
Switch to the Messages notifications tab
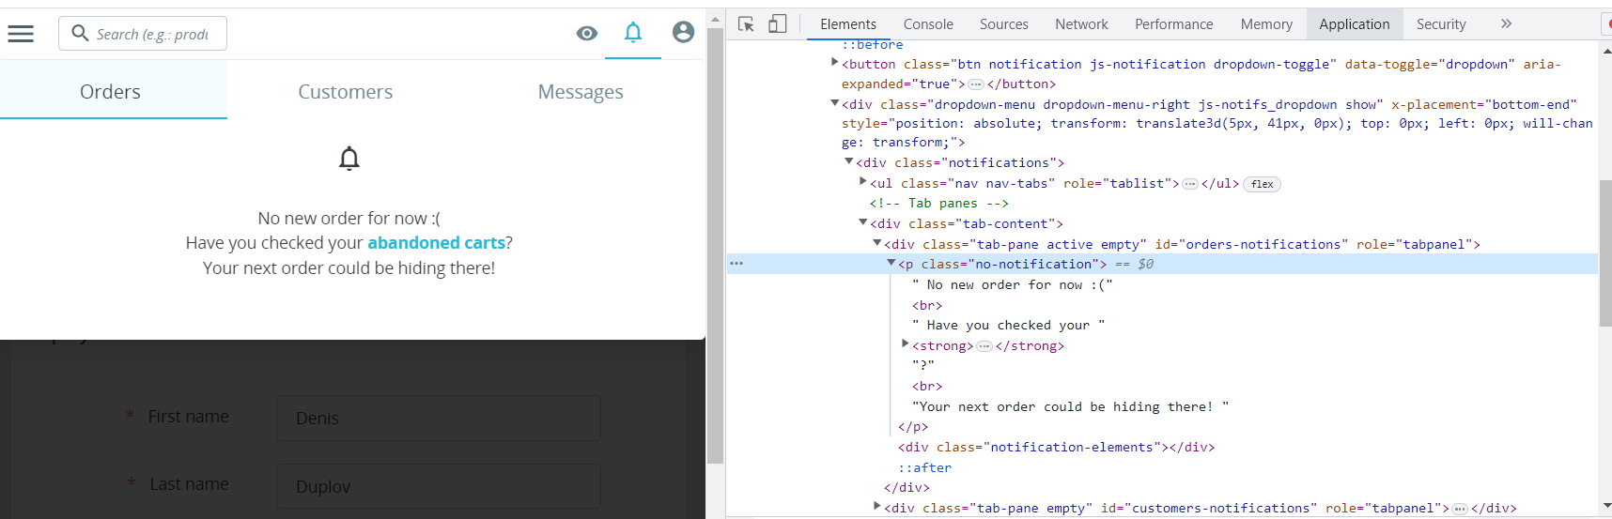pos(581,91)
